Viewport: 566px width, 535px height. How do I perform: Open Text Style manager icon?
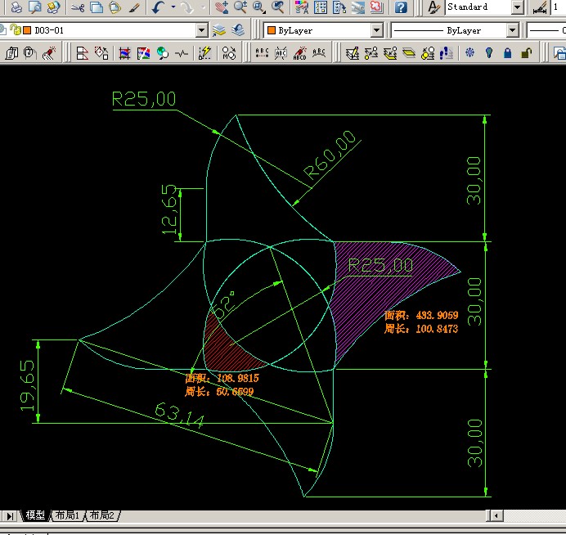click(433, 7)
